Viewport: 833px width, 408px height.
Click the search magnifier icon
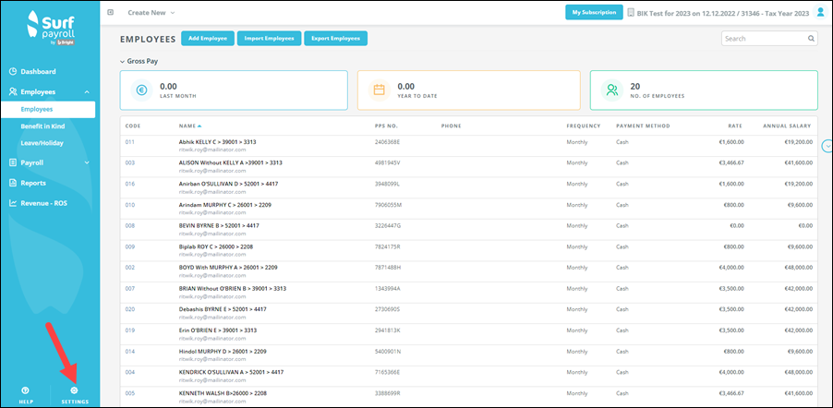(x=811, y=39)
